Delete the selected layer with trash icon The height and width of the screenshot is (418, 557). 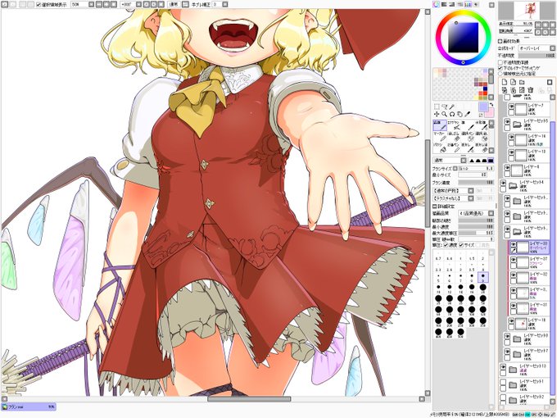tap(531, 90)
